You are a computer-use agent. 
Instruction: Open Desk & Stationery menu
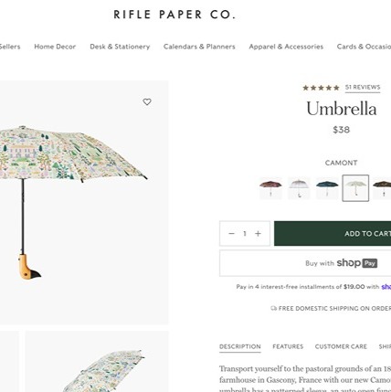[x=120, y=47]
